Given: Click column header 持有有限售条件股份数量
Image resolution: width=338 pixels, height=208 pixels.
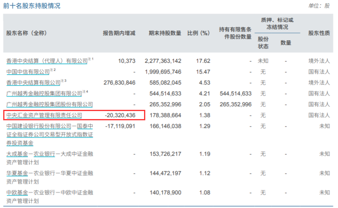Looking at the screenshot, I should coord(235,33).
